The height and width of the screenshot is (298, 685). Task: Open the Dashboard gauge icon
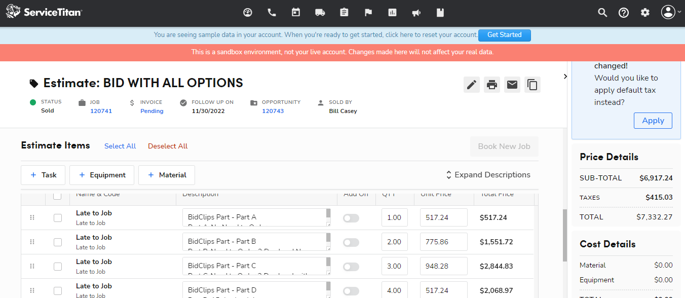248,13
